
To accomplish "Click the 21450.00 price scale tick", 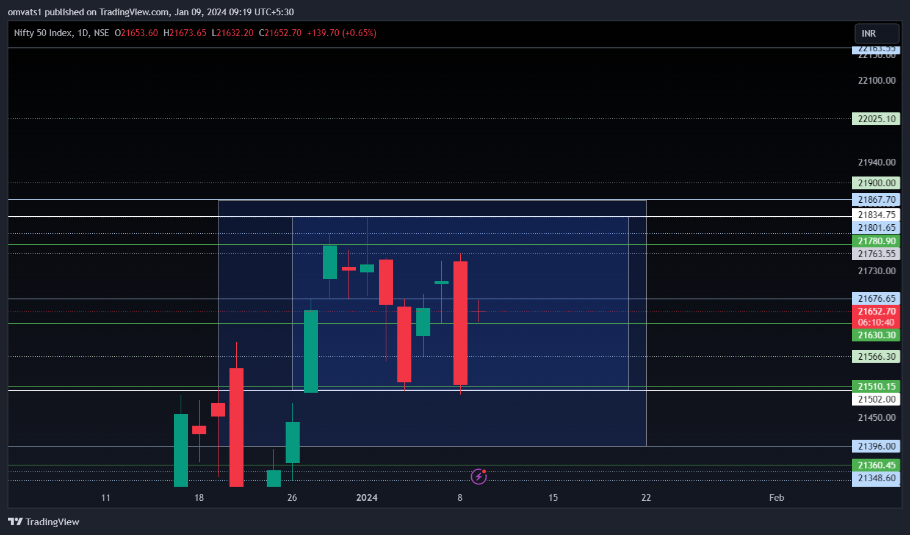I will click(876, 418).
